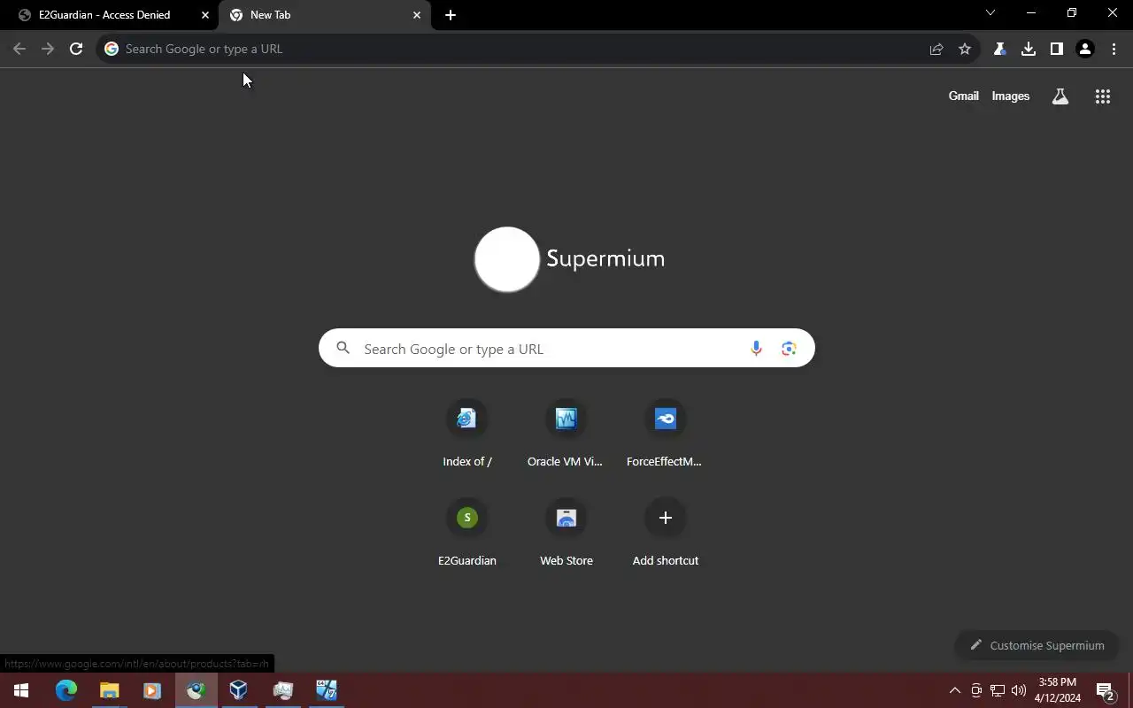Image resolution: width=1133 pixels, height=708 pixels.
Task: Close the New Tab tab
Action: (417, 15)
